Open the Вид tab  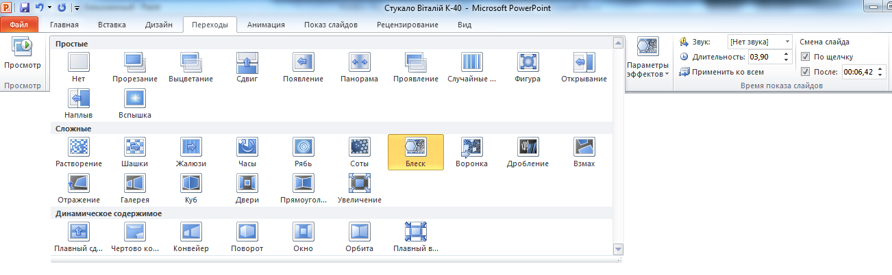coord(464,25)
